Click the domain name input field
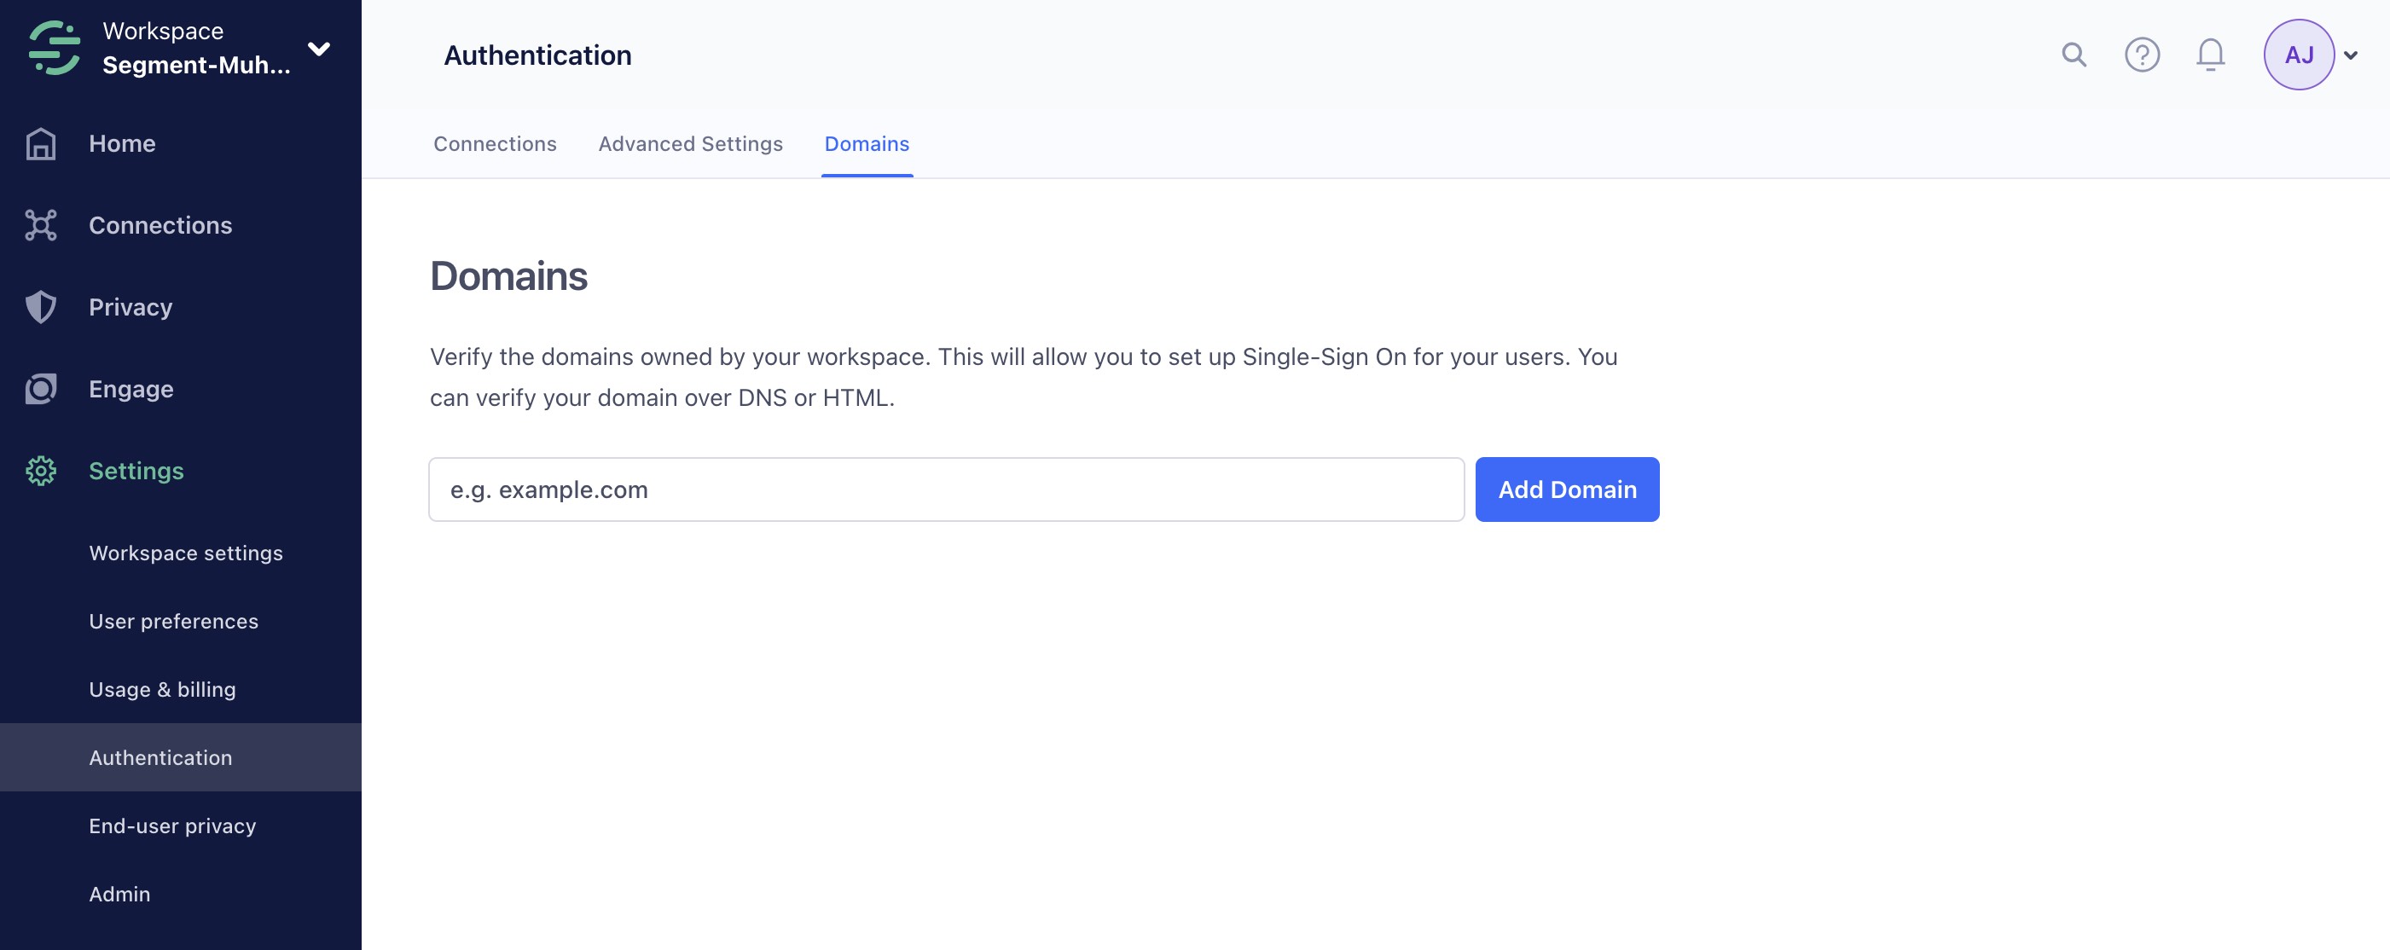 pos(945,489)
